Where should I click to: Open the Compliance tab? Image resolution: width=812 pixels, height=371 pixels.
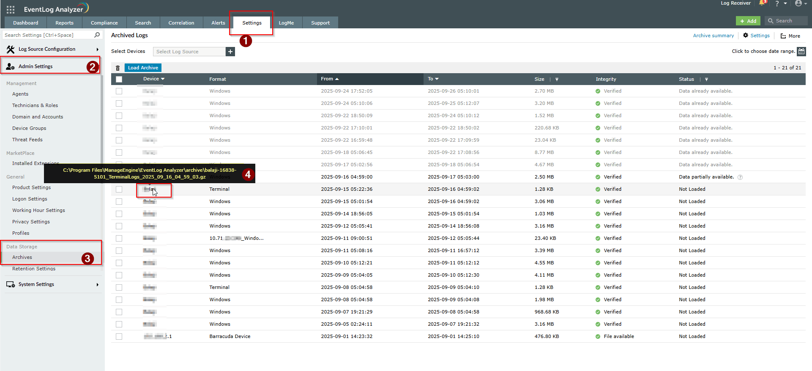point(104,23)
